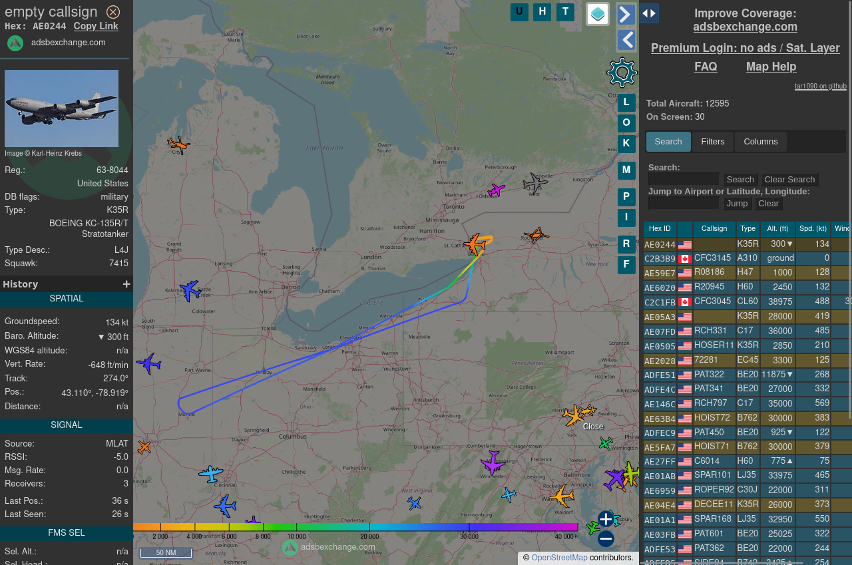This screenshot has height=565, width=852.
Task: Click the dark blue aircraft west of Fort Wayne
Action: (x=148, y=364)
